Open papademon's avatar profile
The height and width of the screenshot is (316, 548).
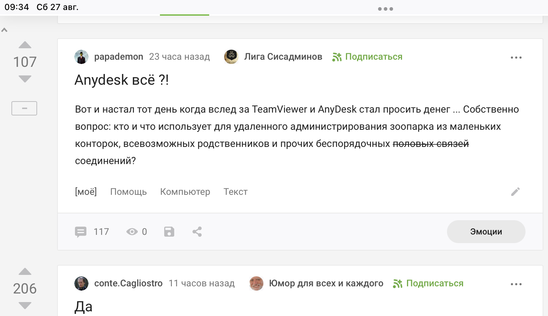81,57
